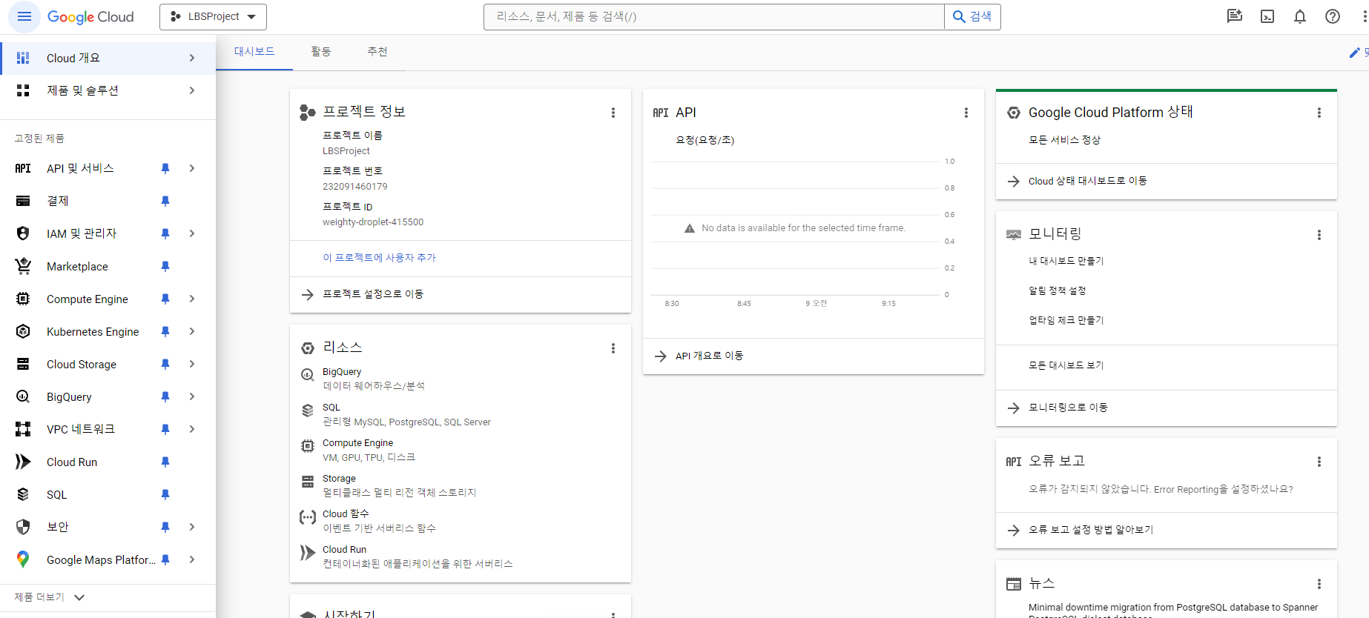The width and height of the screenshot is (1369, 618).
Task: Expand VPC 네트워크 submenu chevron
Action: tap(192, 429)
